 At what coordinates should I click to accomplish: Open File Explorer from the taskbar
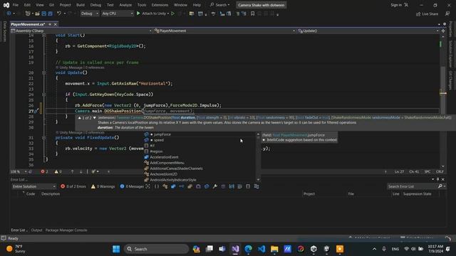[x=274, y=249]
